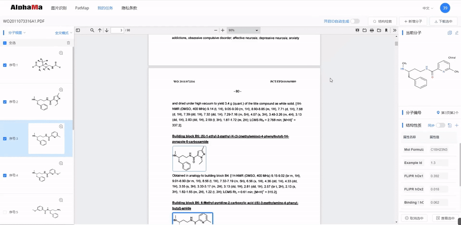The image size is (461, 225).
Task: Uncheck molecule 序号:3
Action: click(x=5, y=139)
